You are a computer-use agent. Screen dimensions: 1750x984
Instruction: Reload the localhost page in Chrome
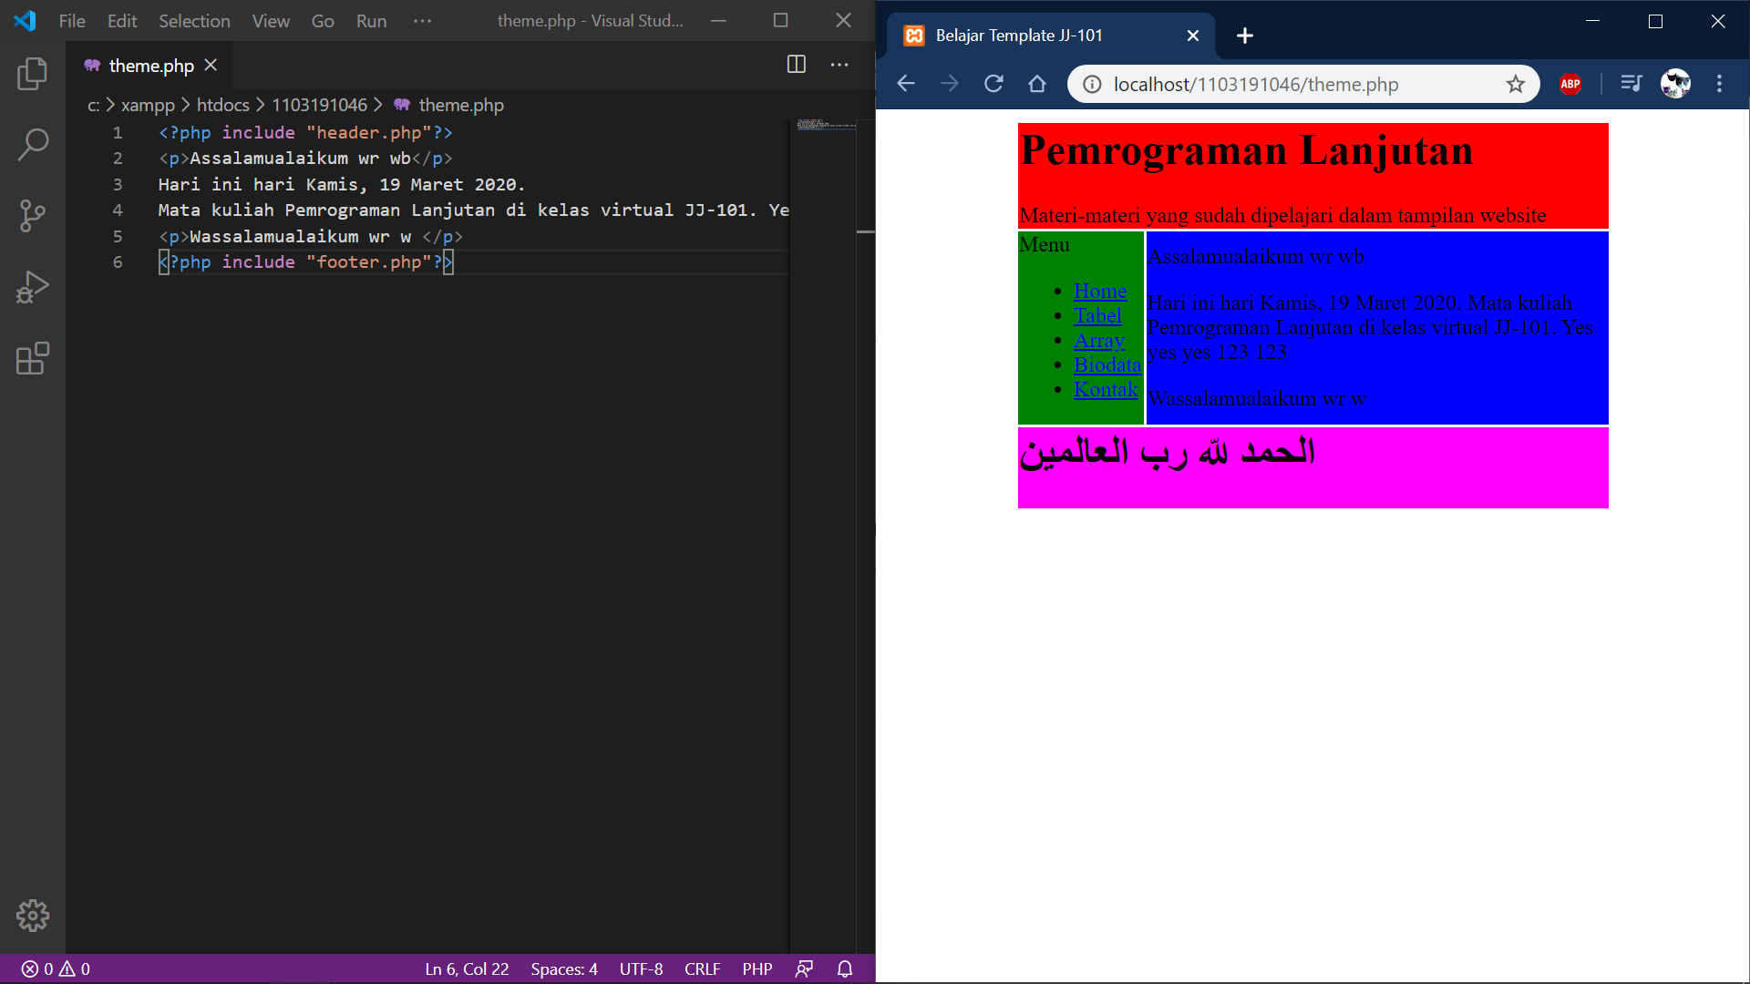(993, 84)
